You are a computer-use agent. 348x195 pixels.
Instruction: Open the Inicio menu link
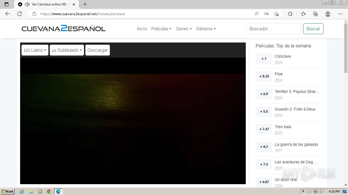coord(142,29)
